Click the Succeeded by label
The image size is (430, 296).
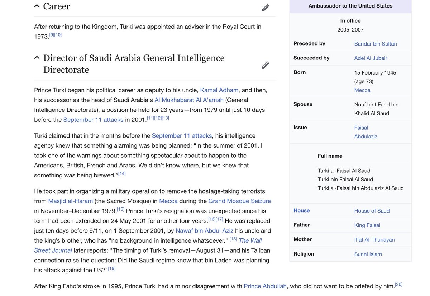[311, 58]
